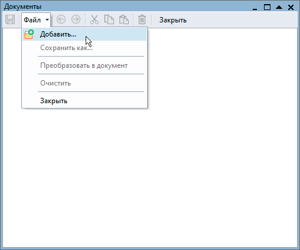This screenshot has height=250, width=300.
Task: Click the small arrow next to Файл
Action: pos(47,20)
